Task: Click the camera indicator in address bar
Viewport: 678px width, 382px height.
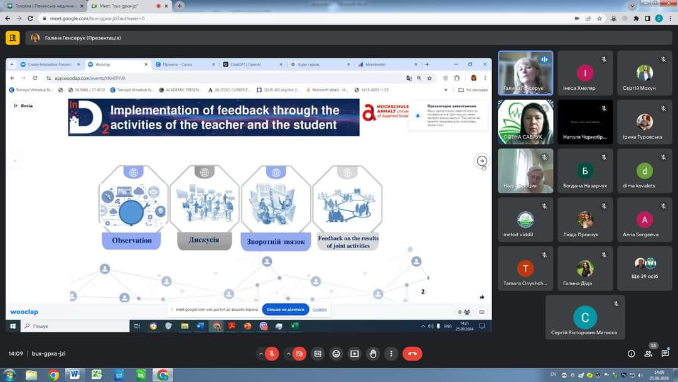Action: coord(577,18)
